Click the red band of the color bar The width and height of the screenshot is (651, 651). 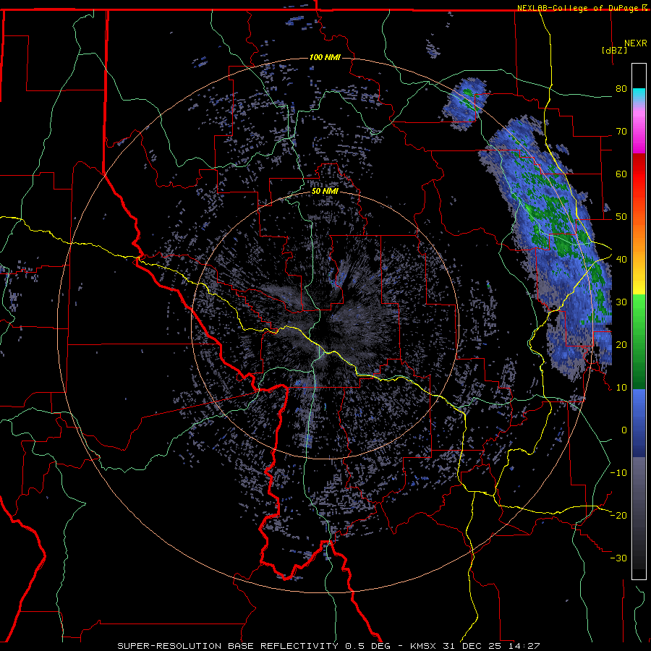pos(639,174)
